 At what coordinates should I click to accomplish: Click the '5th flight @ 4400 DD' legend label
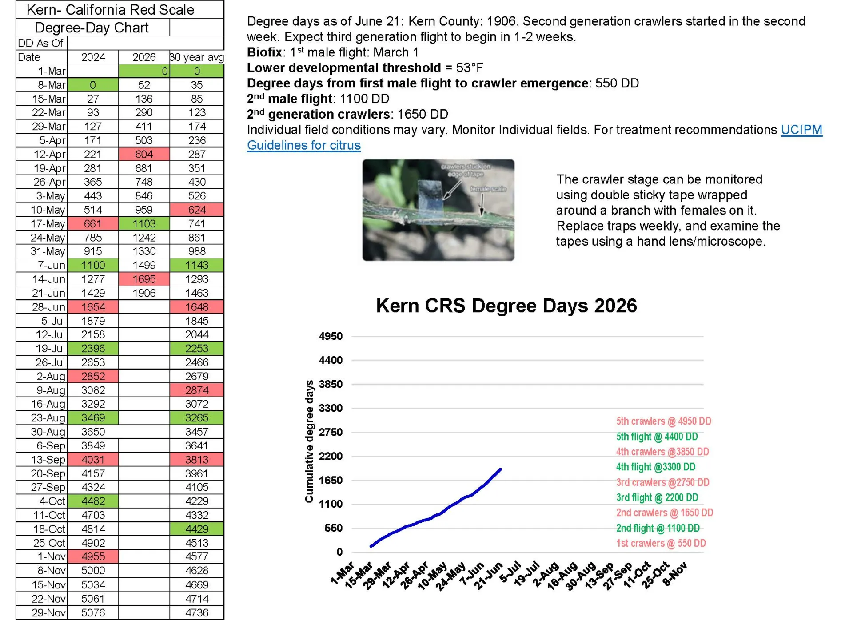click(657, 437)
